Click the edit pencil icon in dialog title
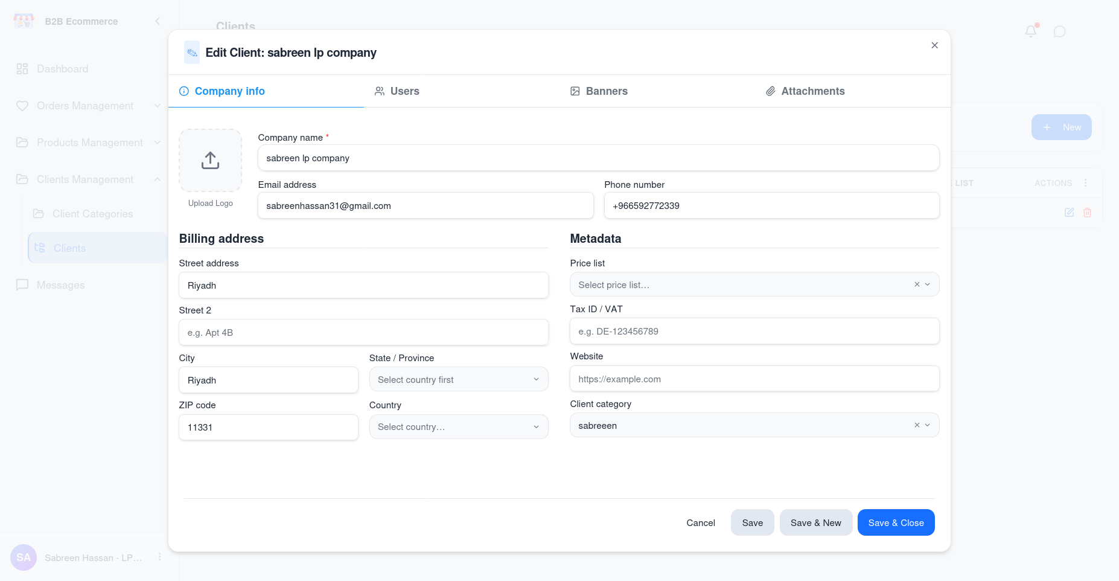This screenshot has height=581, width=1119. pyautogui.click(x=192, y=53)
